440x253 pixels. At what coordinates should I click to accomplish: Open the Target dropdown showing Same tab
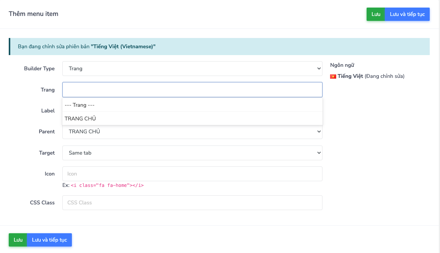point(192,153)
